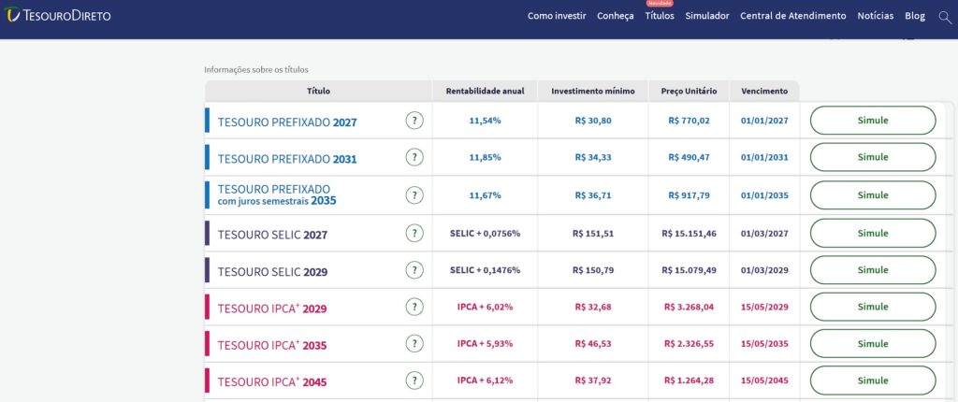The image size is (958, 402).
Task: Click minimum investment R$ 30,80
Action: click(x=592, y=121)
